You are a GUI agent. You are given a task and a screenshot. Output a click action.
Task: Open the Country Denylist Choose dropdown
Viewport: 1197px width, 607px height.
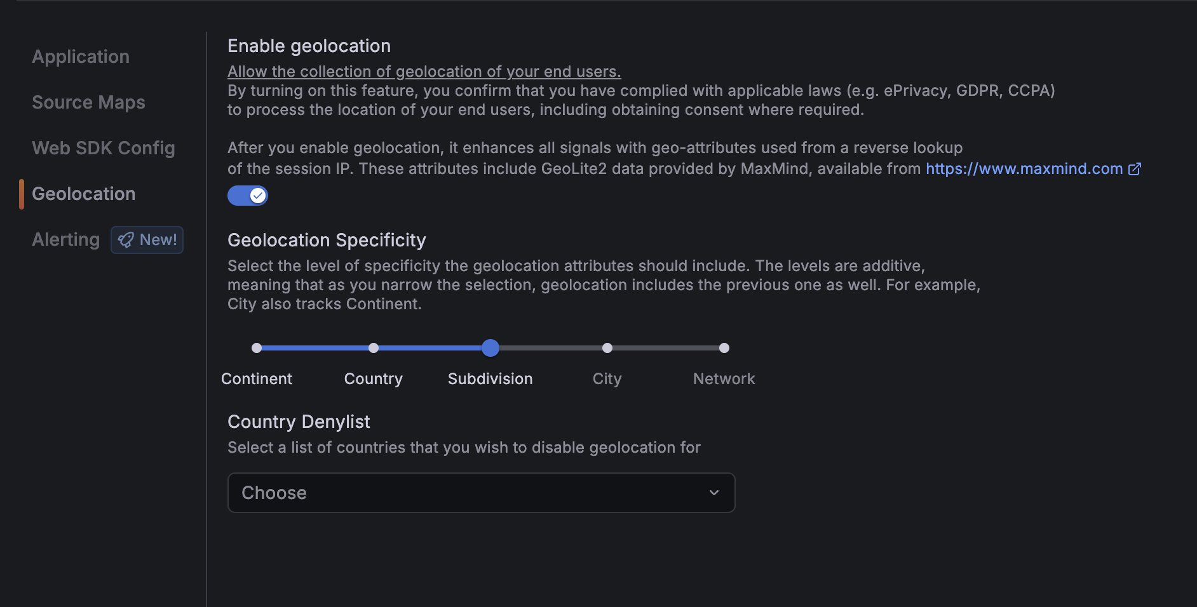tap(481, 493)
